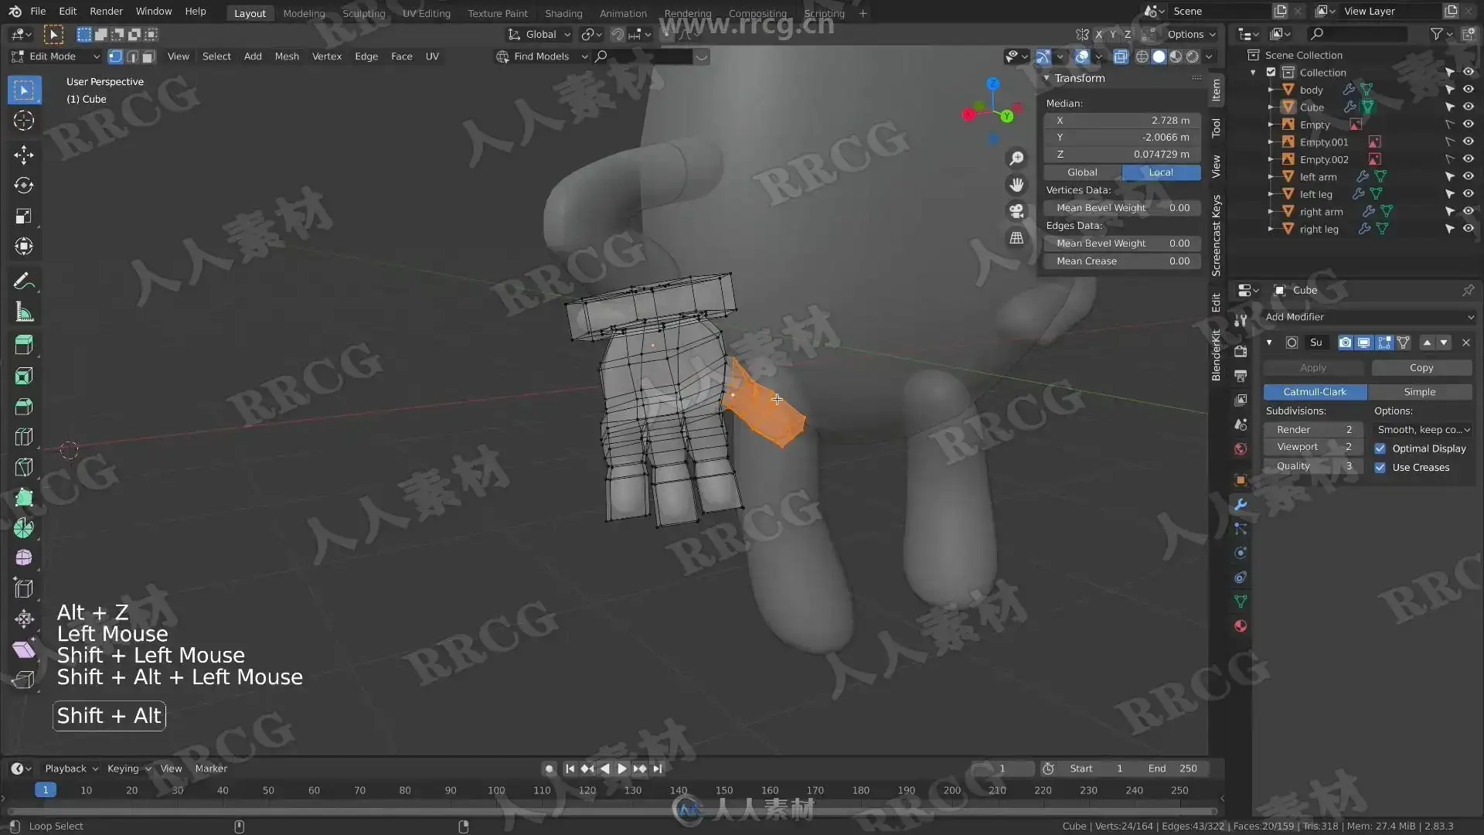The width and height of the screenshot is (1484, 835).
Task: Open the Modifier properties wrench tab
Action: [1241, 504]
